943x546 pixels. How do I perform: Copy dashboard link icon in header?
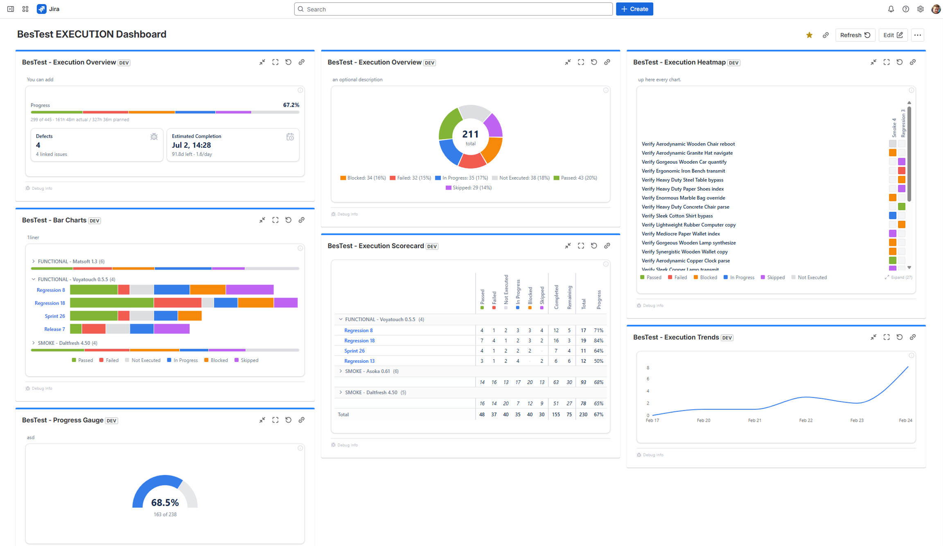click(826, 35)
